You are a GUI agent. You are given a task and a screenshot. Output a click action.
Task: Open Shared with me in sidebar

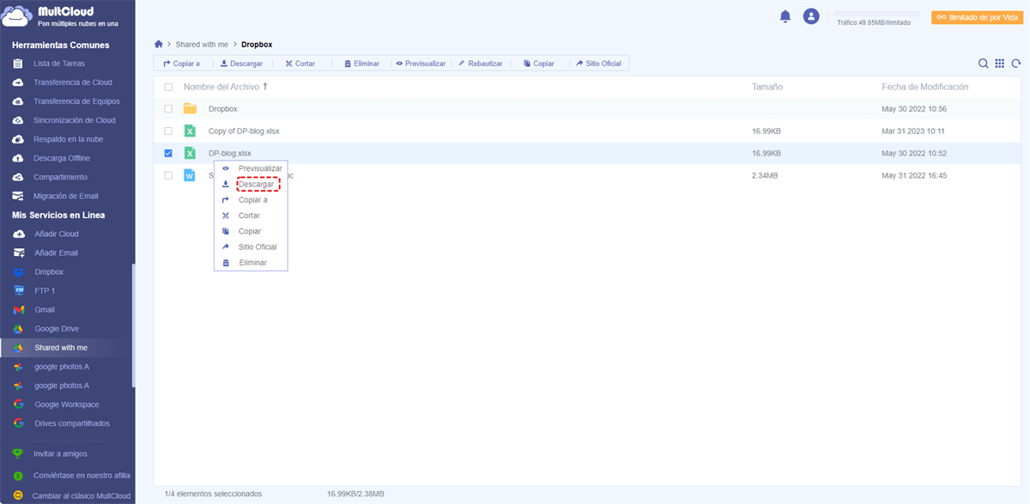61,348
